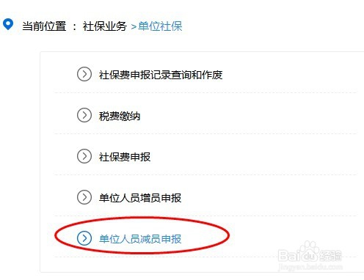Click the Bai text in the watermark
Screen dimensions: 364x280
[x=289, y=256]
